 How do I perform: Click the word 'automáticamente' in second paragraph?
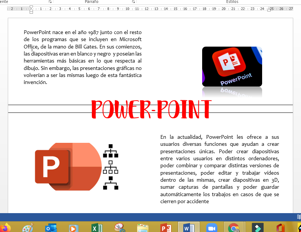click(181, 194)
